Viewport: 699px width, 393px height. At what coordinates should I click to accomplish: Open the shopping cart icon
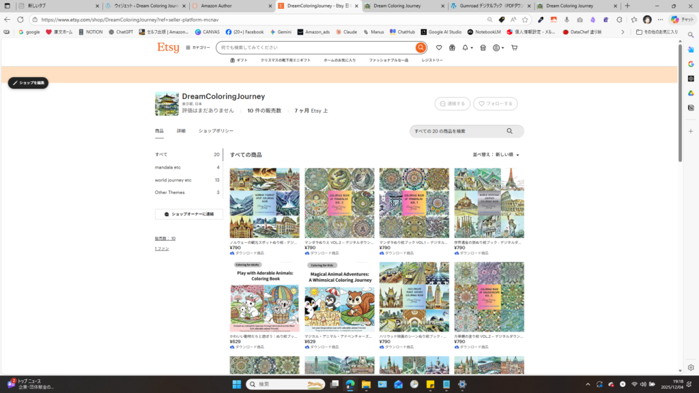click(x=514, y=48)
